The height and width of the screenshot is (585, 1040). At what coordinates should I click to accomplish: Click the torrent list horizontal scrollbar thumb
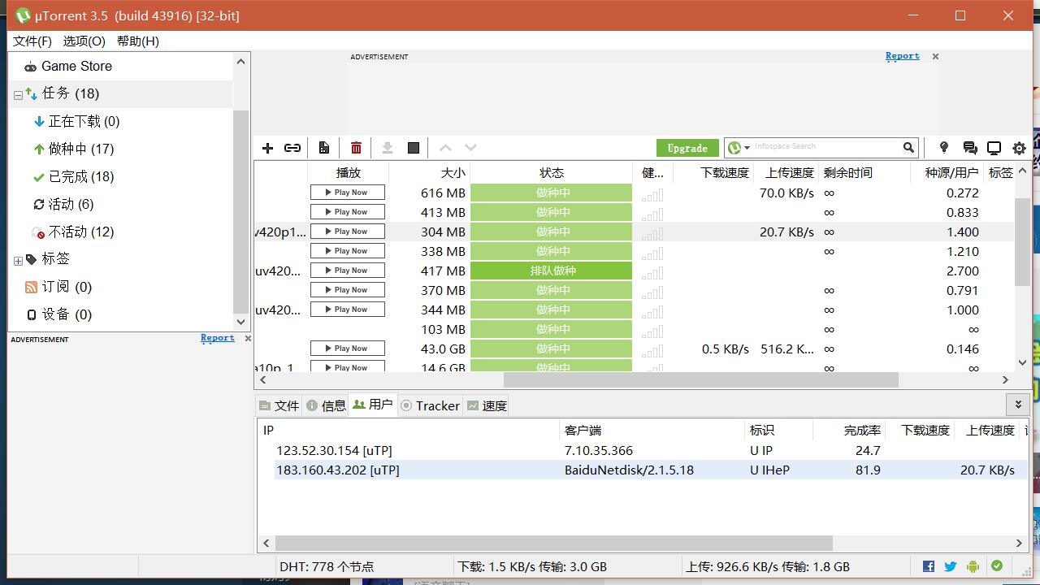(x=701, y=379)
